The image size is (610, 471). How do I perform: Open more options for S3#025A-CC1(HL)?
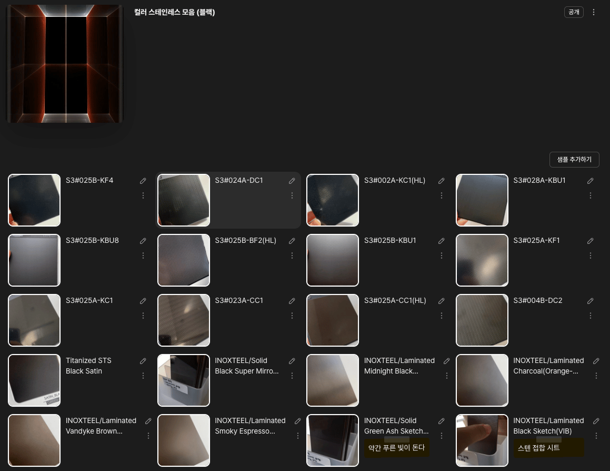pos(442,316)
